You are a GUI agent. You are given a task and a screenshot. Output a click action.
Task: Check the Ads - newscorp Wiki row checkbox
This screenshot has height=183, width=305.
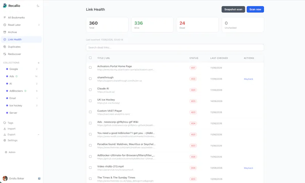click(x=90, y=123)
